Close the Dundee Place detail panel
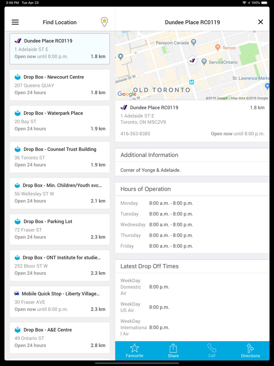 tap(261, 22)
